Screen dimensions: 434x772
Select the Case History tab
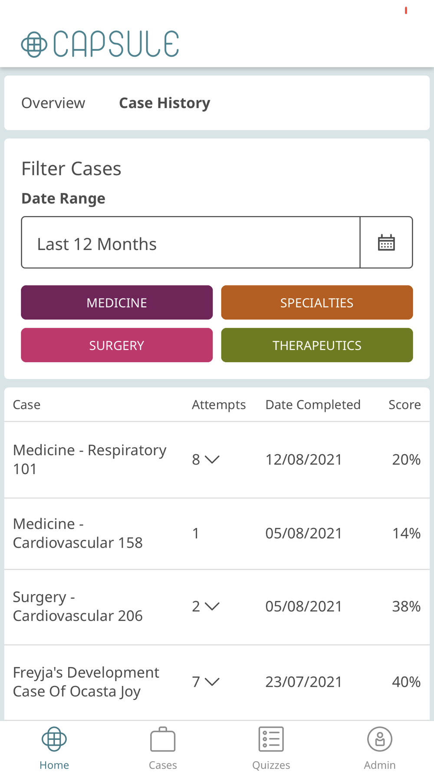pos(164,103)
